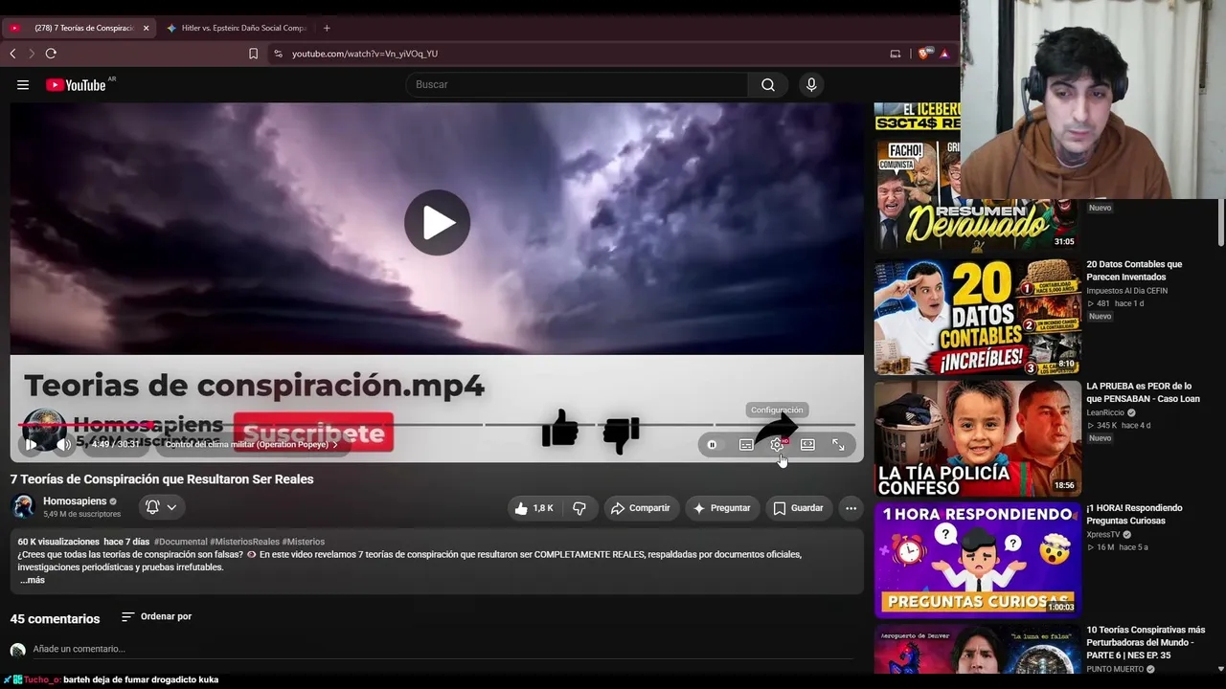Click the Compartir share button
Viewport: 1226px width, 689px height.
click(641, 508)
